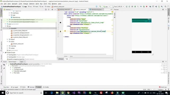170x95 pixels.
Task: Open the Build Output tab
Action: click(12, 62)
